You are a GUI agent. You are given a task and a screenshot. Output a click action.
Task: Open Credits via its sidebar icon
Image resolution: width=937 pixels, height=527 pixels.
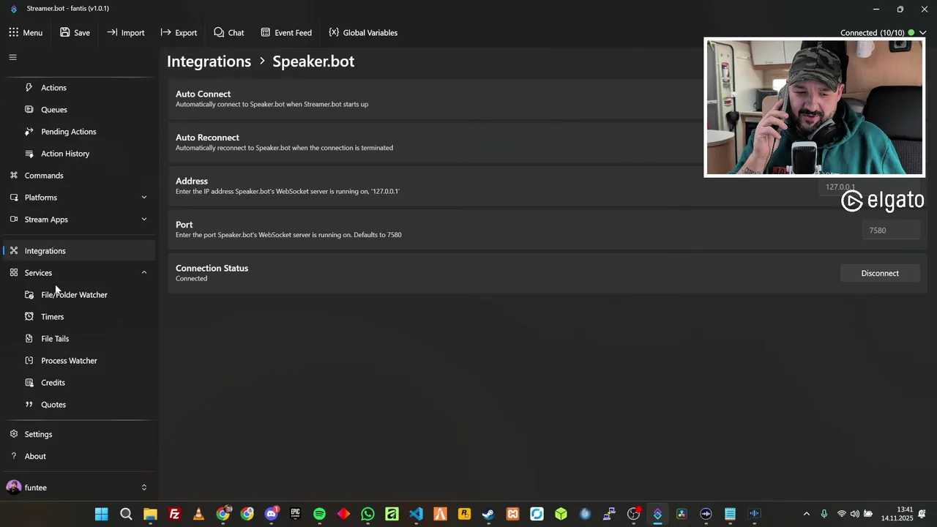coord(29,383)
